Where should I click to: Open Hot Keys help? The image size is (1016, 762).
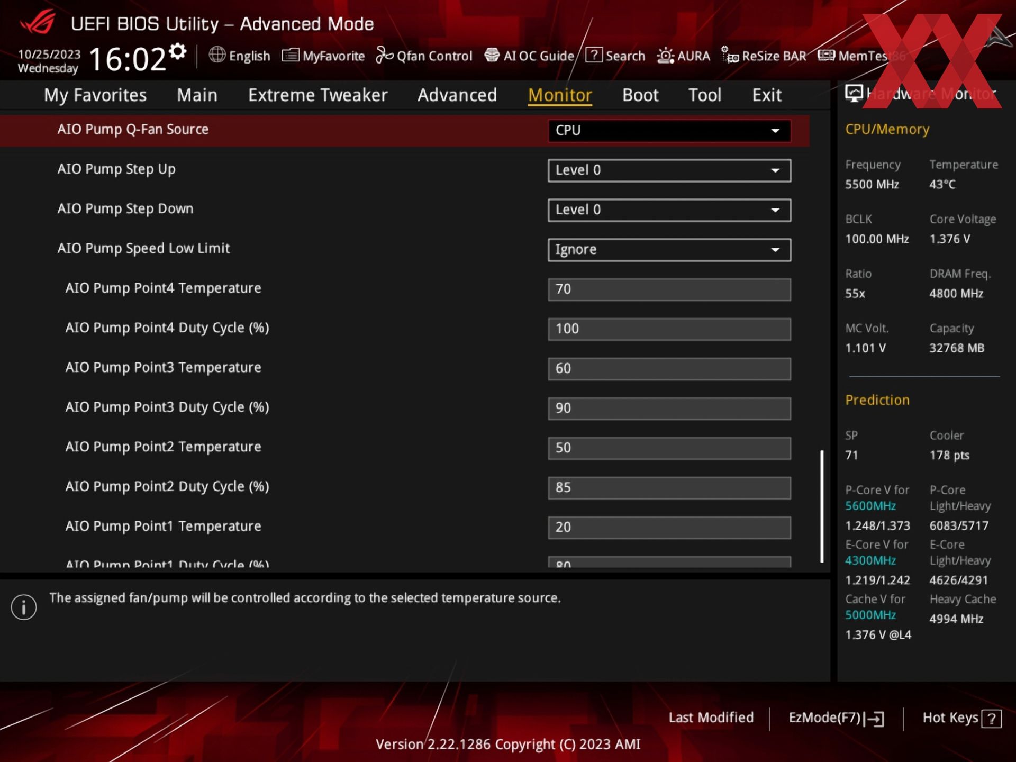tap(962, 718)
